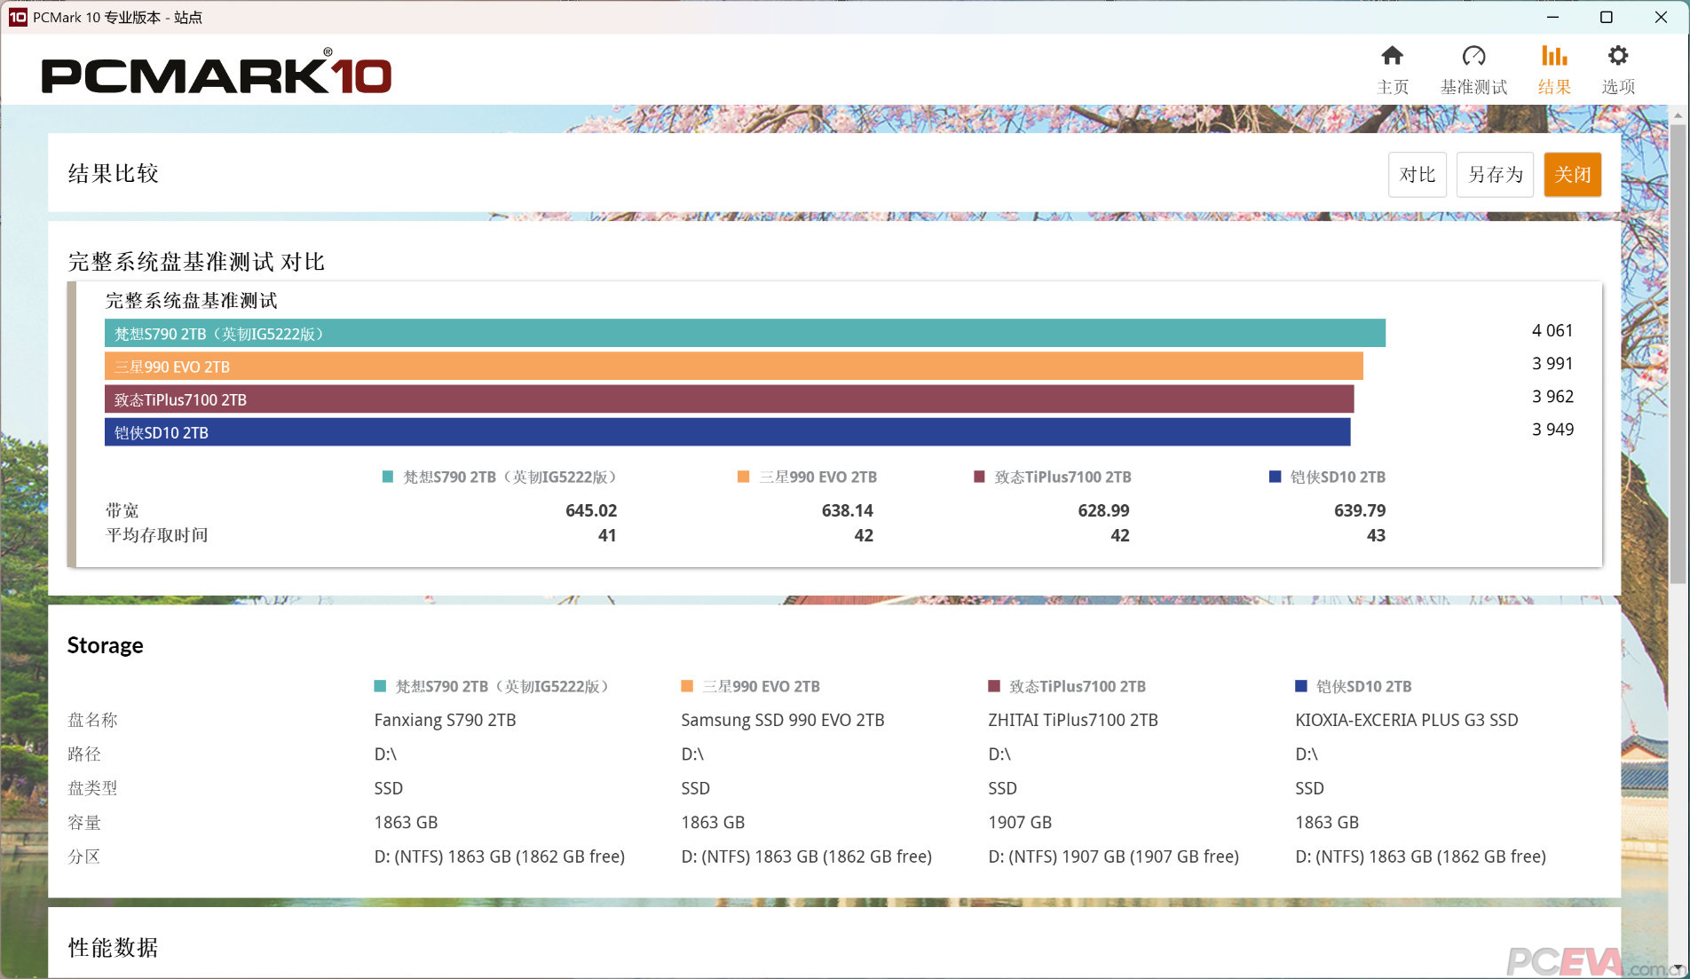Open the Options (选项) gear icon
Screen dimensions: 1690x979
coord(1617,57)
